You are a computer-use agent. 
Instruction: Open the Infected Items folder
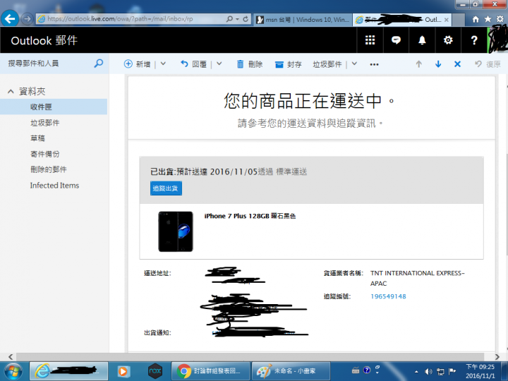[54, 186]
